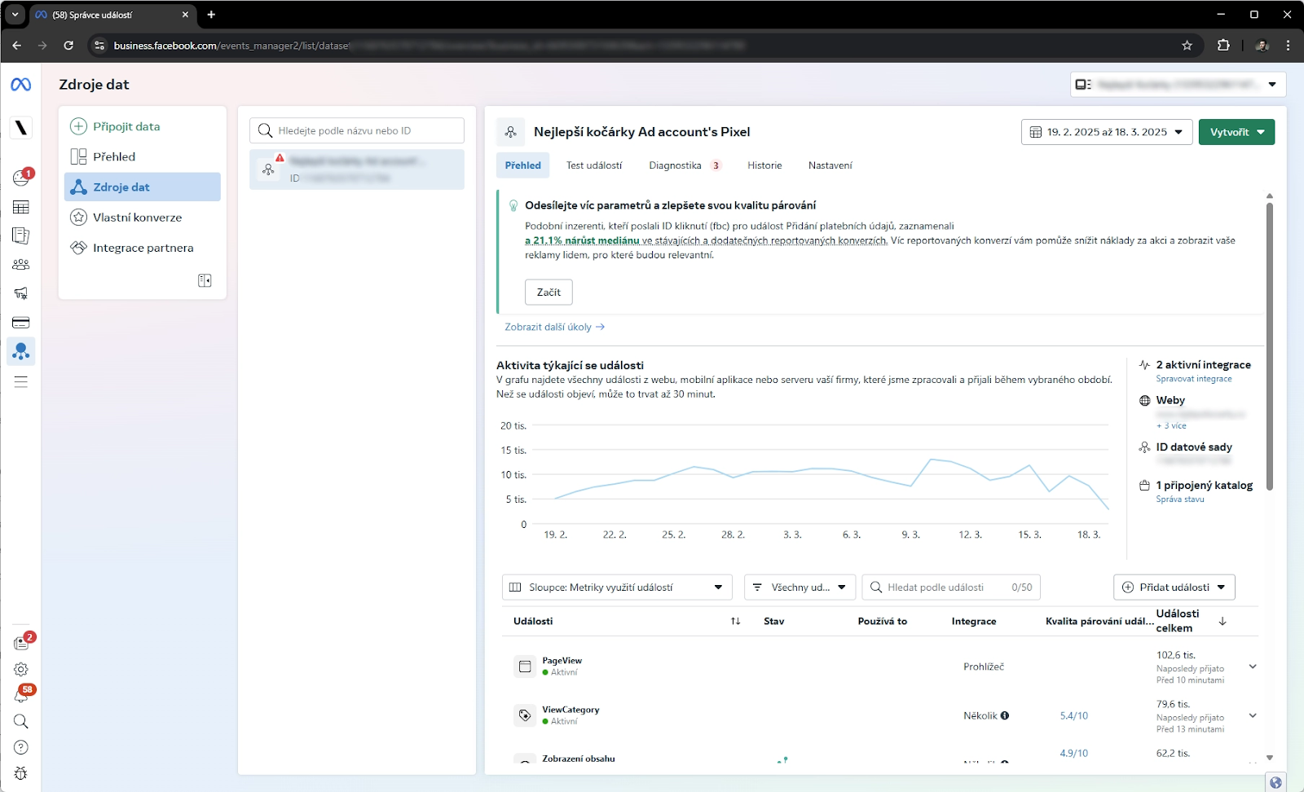Open the bug report icon
Viewport: 1304px width, 792px height.
tap(21, 773)
